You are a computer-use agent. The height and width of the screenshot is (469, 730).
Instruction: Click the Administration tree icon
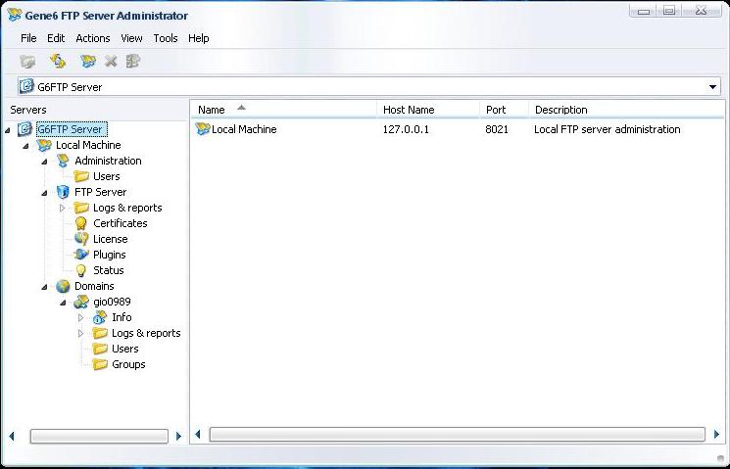point(63,161)
